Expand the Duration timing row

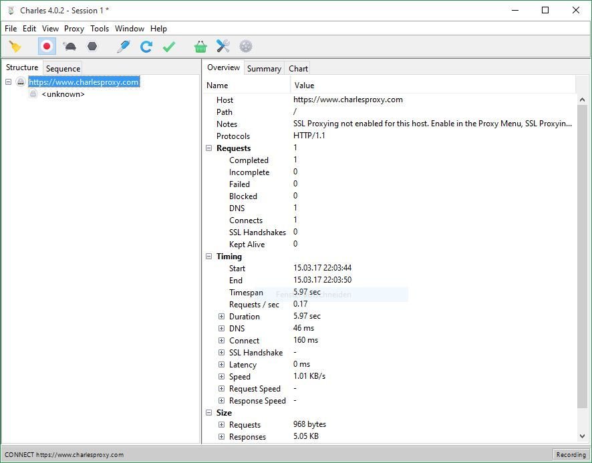pyautogui.click(x=222, y=317)
